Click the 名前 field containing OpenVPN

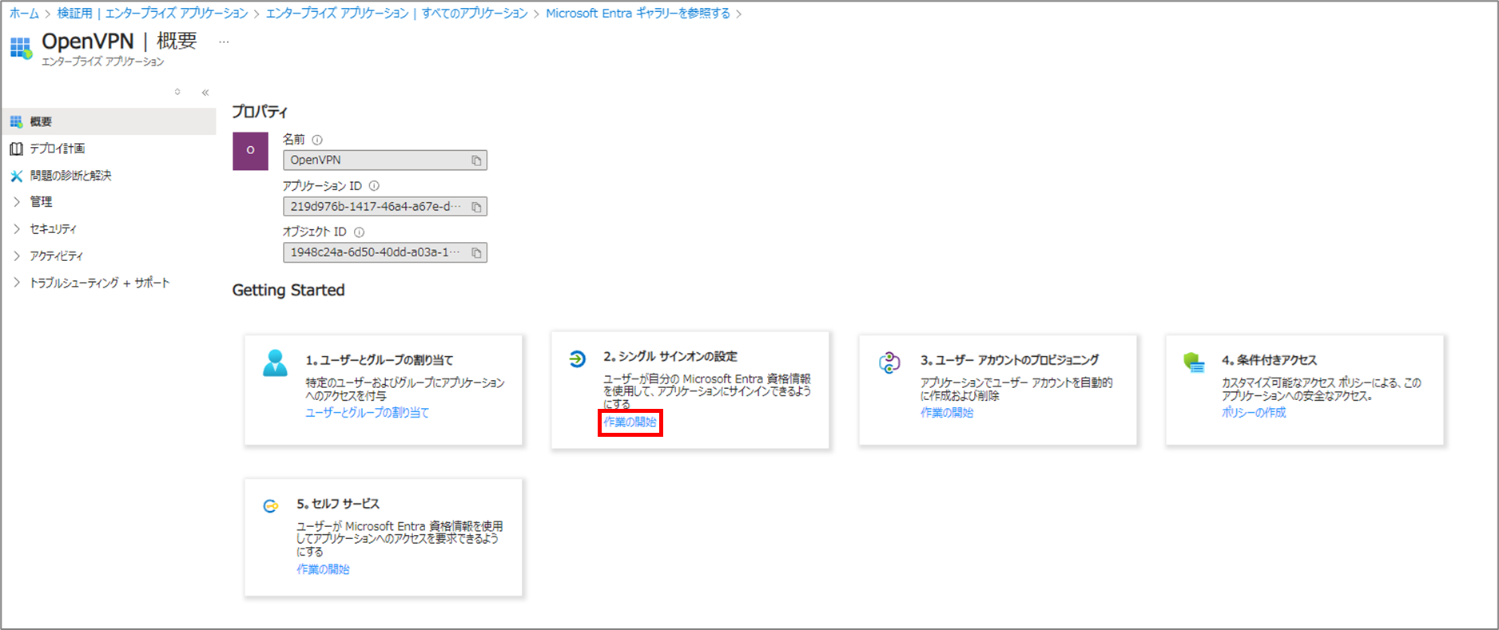[x=385, y=160]
